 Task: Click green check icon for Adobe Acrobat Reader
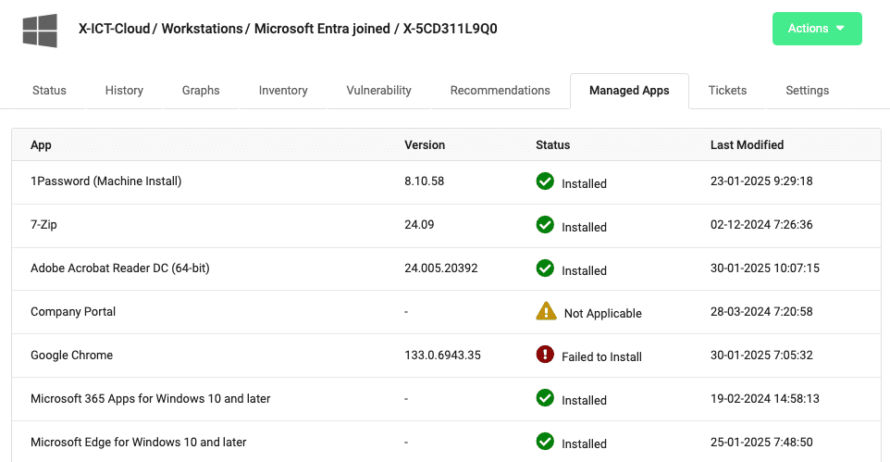tap(545, 268)
